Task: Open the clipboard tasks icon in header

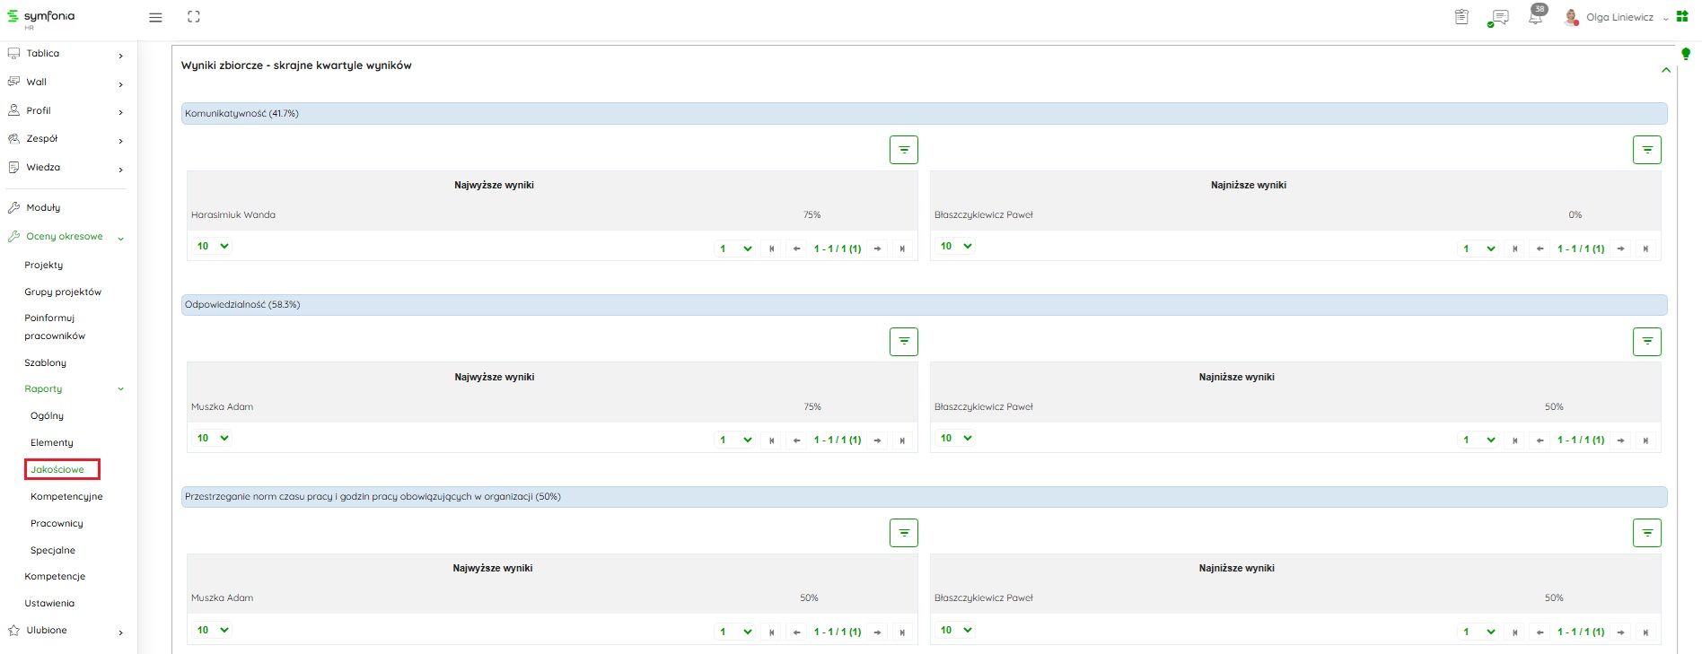Action: coord(1461,17)
